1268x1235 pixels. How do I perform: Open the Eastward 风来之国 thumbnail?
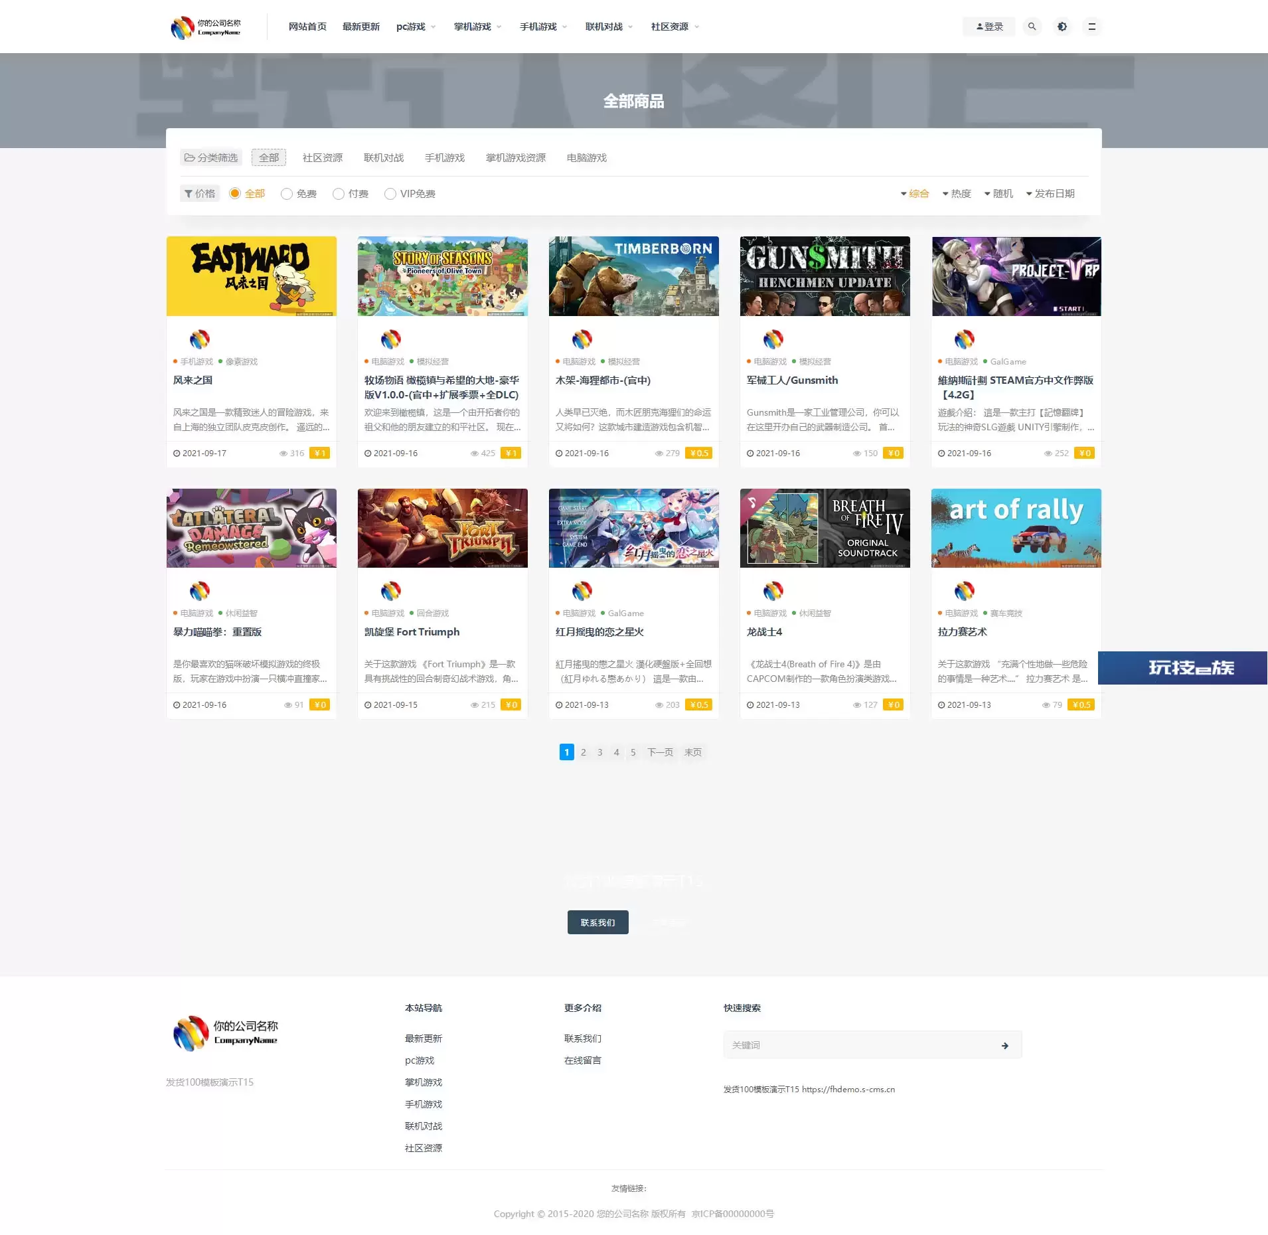point(252,276)
